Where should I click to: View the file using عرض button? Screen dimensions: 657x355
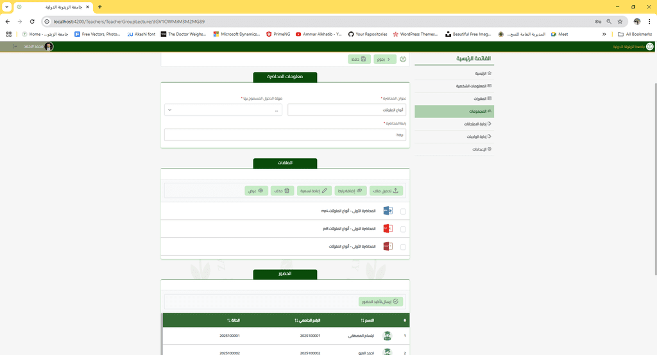point(257,191)
